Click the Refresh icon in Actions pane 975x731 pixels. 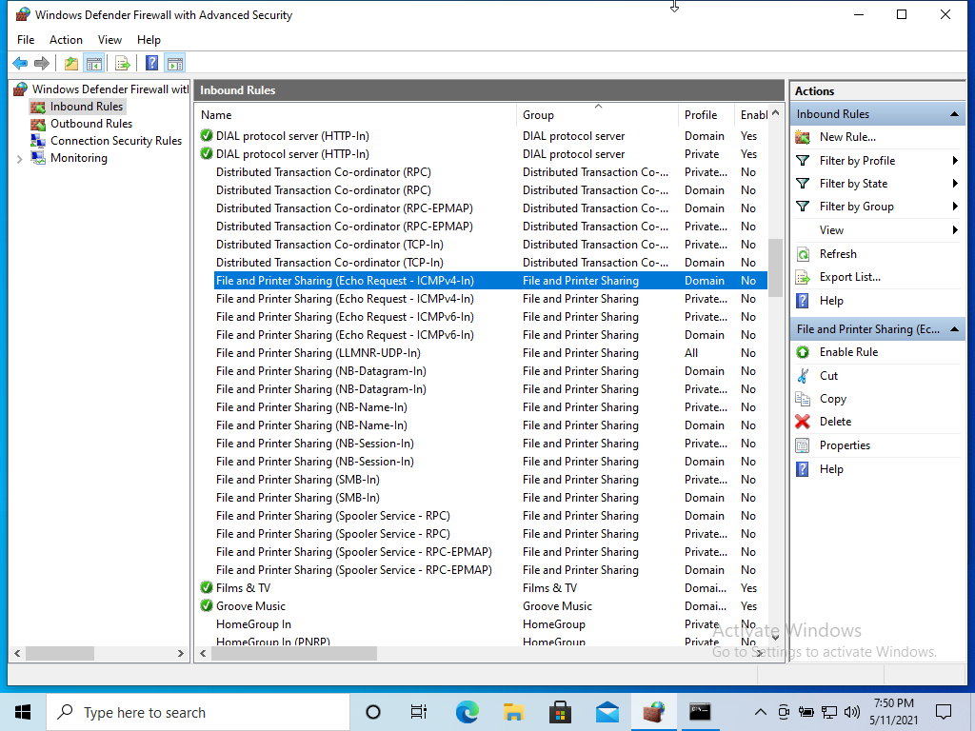pyautogui.click(x=803, y=254)
